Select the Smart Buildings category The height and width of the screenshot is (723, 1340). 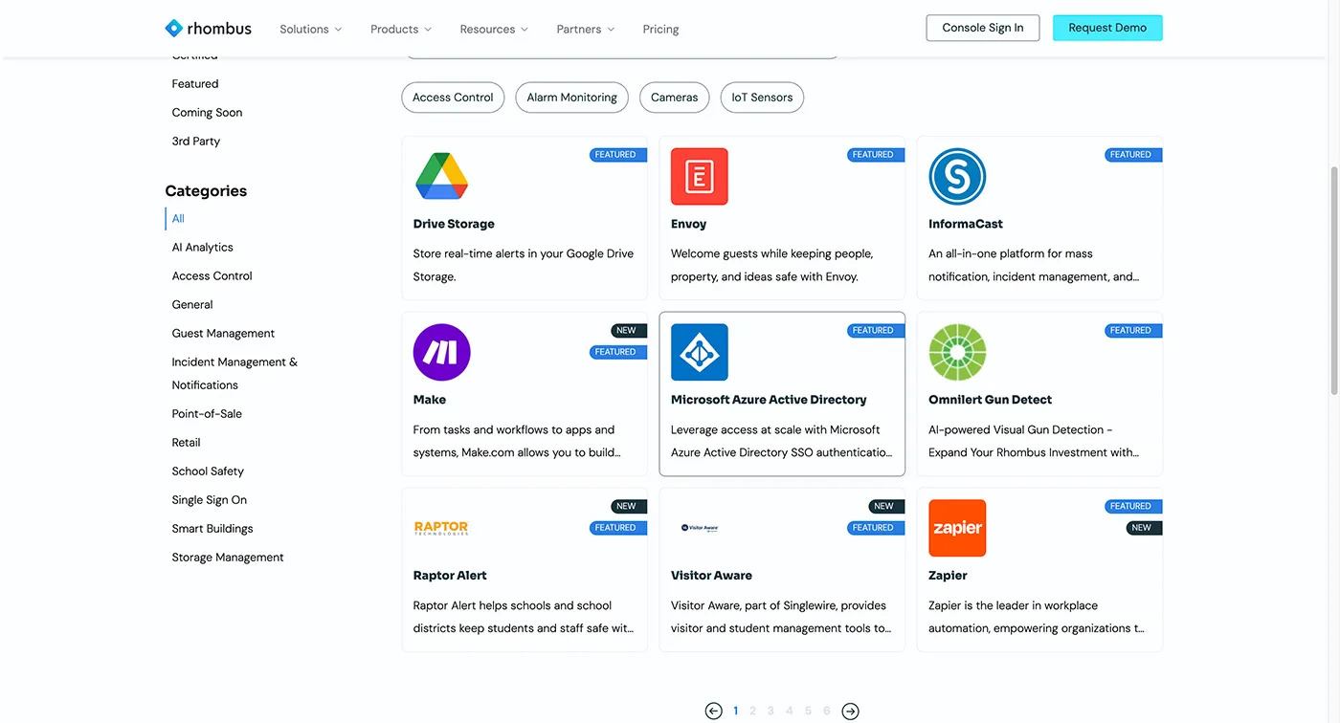click(212, 529)
